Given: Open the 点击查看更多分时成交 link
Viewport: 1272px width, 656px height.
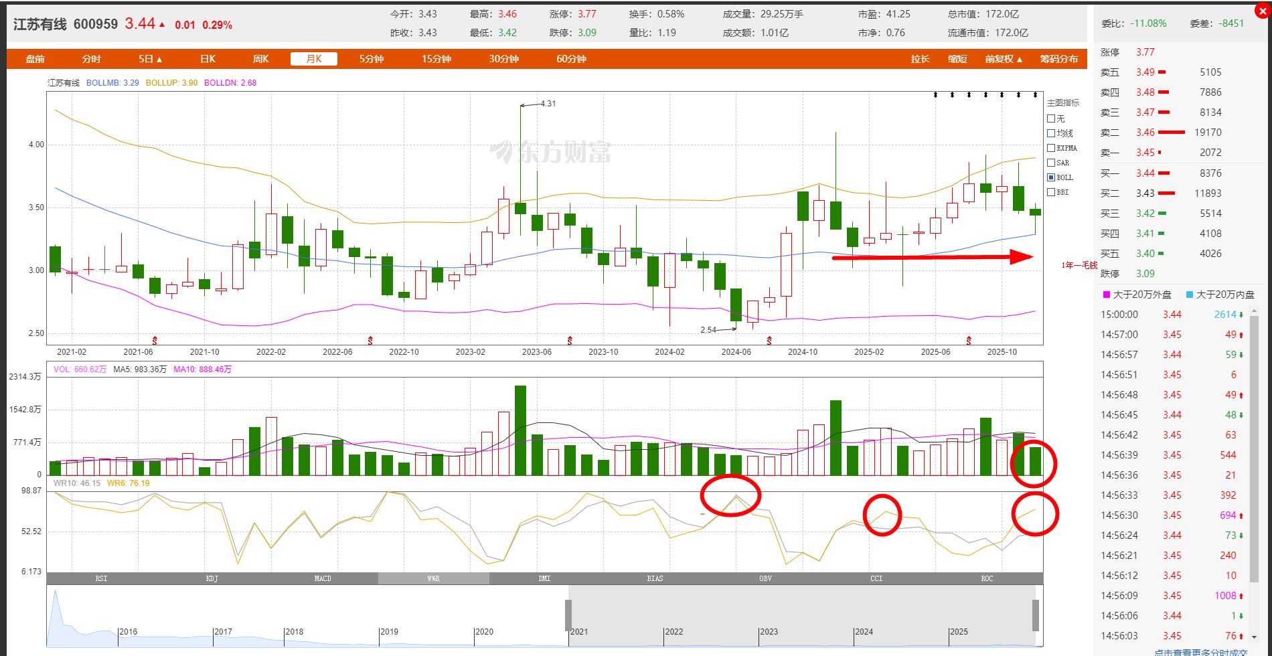Looking at the screenshot, I should (1200, 652).
